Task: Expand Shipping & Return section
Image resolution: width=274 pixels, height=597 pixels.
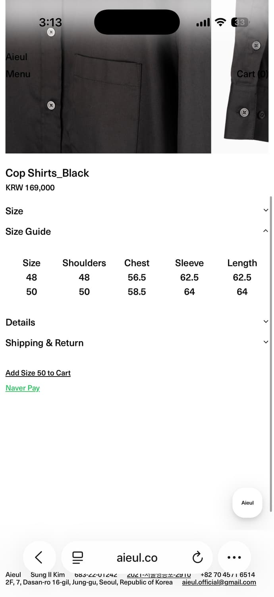Action: [x=266, y=342]
